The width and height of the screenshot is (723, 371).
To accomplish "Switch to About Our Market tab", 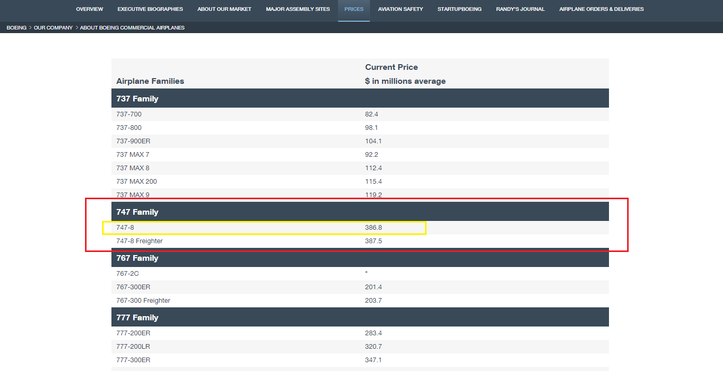I will pyautogui.click(x=224, y=9).
